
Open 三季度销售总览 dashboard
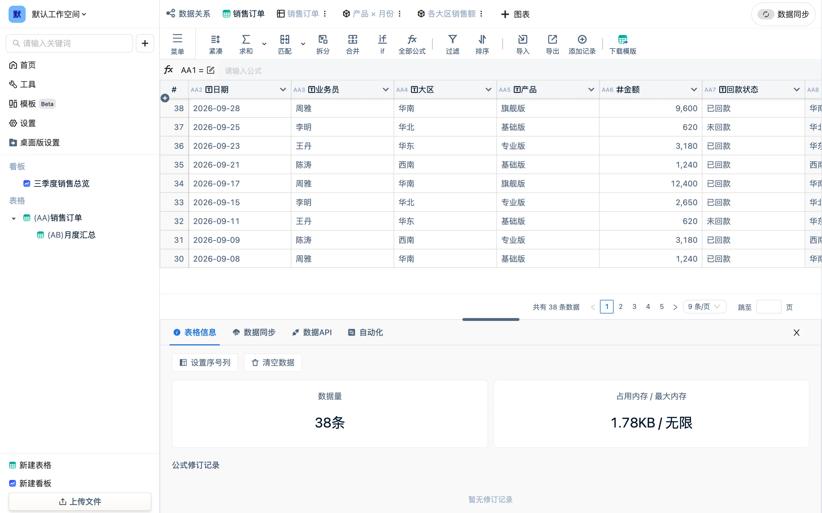pos(57,184)
